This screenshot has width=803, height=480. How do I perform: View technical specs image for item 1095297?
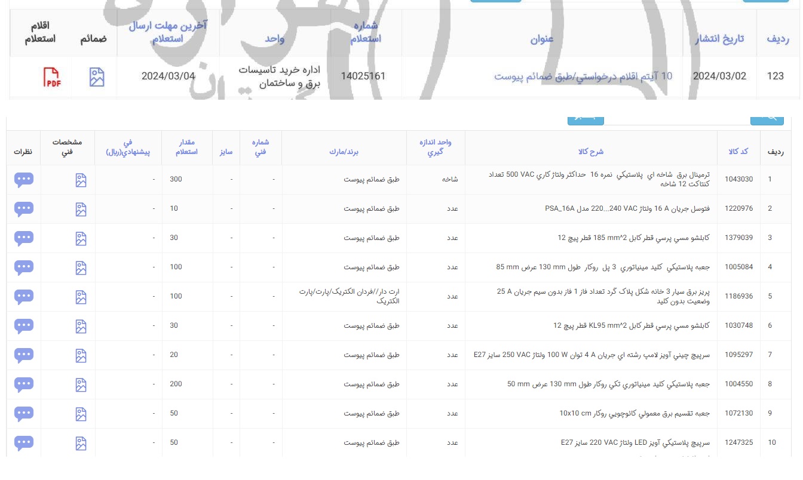click(81, 355)
